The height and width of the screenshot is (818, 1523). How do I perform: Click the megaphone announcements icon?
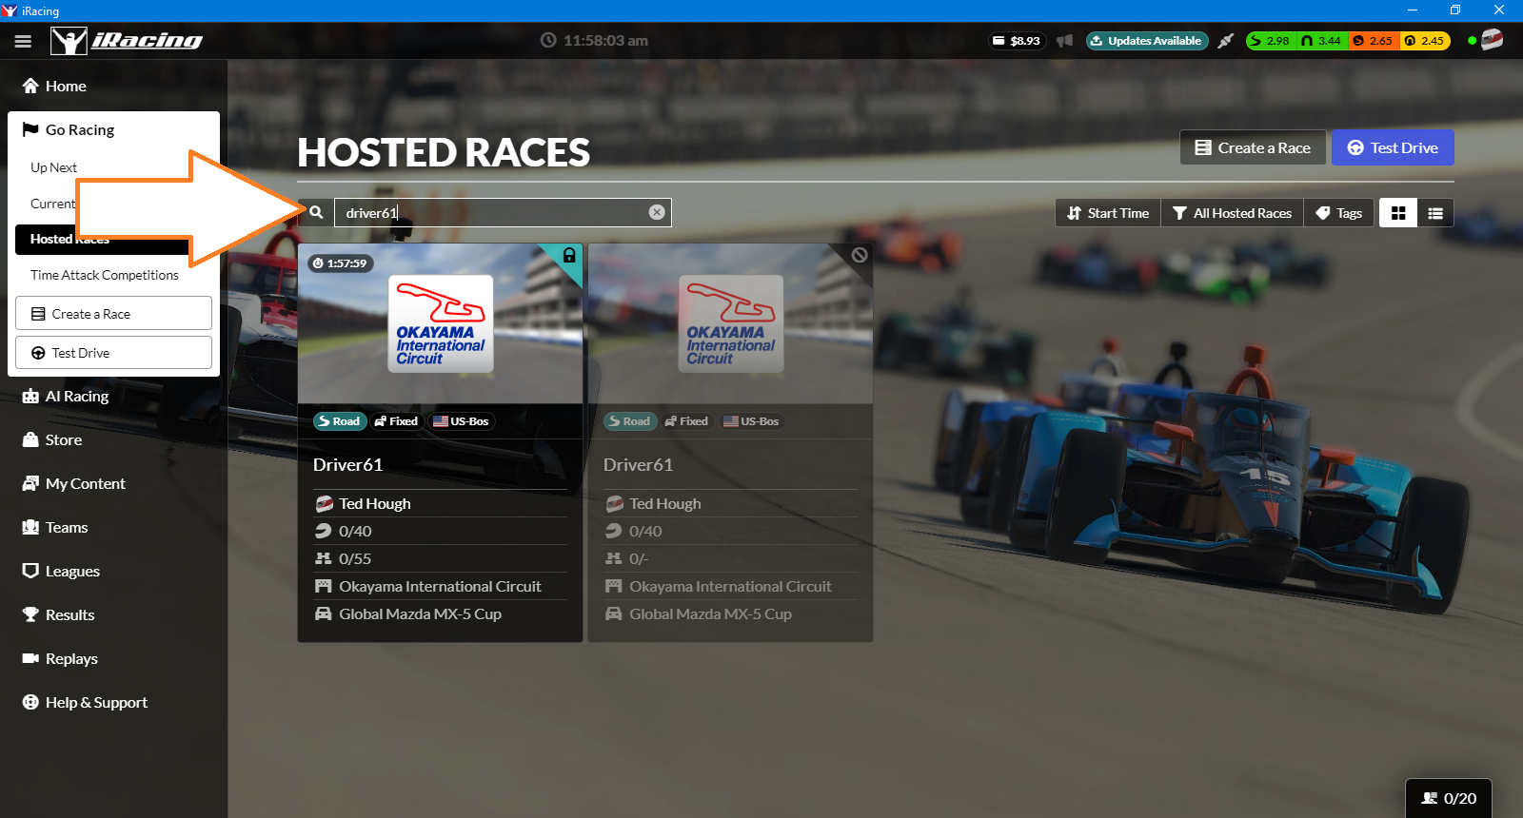[1064, 41]
